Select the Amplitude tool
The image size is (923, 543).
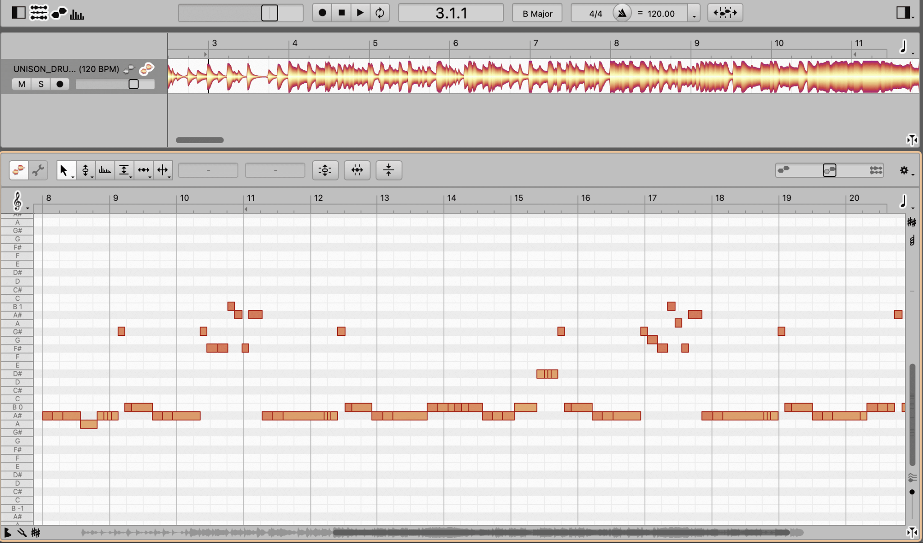(124, 170)
